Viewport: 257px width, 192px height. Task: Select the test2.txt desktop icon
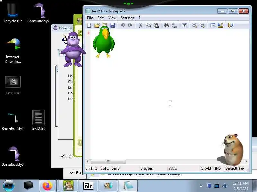tap(38, 121)
